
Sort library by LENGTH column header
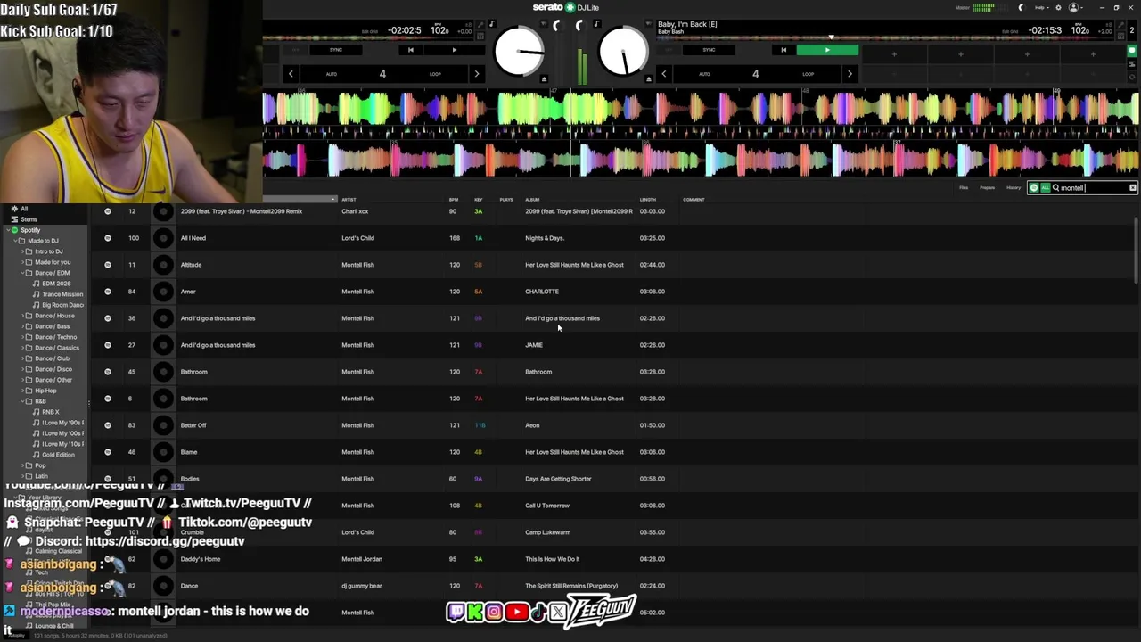coord(648,200)
